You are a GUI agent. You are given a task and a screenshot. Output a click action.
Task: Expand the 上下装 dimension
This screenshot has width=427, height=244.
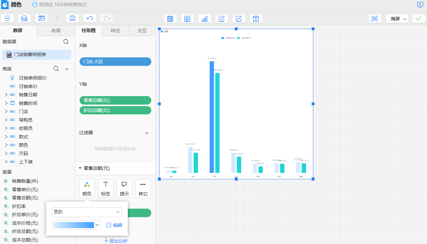coord(6,162)
